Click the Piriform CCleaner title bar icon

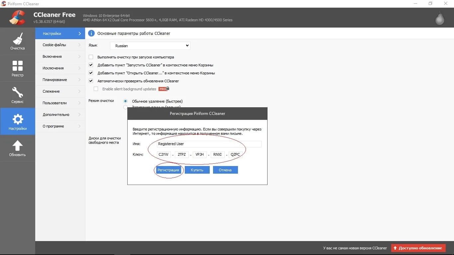point(3,4)
